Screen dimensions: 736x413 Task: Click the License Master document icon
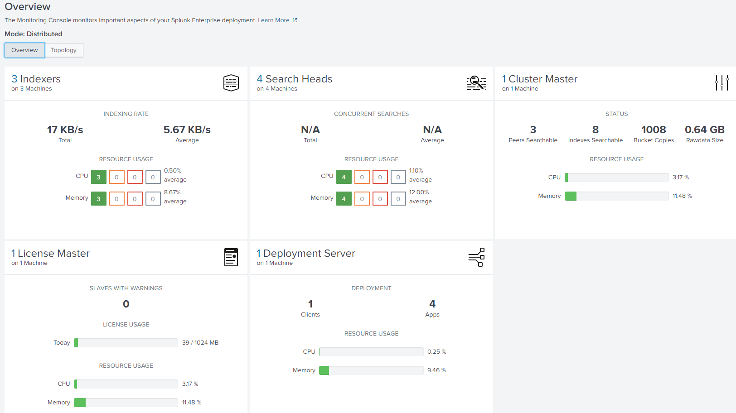[231, 257]
